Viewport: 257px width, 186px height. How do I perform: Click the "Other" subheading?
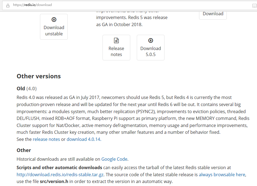pyautogui.click(x=24, y=150)
